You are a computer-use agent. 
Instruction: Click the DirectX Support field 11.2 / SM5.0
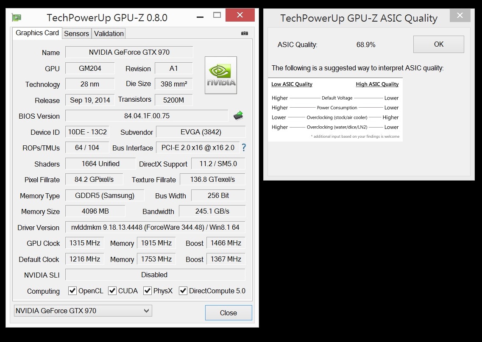click(x=218, y=164)
